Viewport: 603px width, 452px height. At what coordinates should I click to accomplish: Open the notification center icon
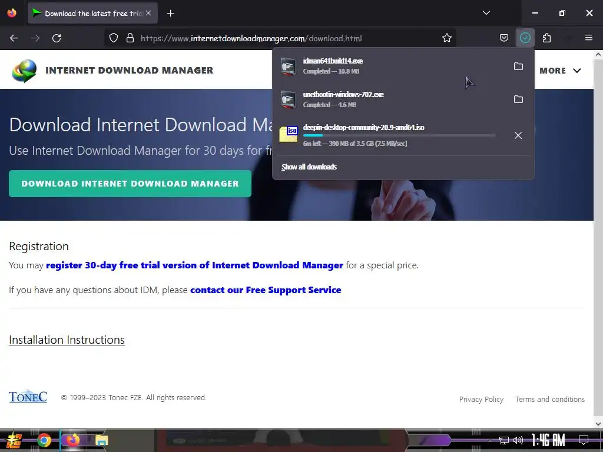tap(584, 440)
